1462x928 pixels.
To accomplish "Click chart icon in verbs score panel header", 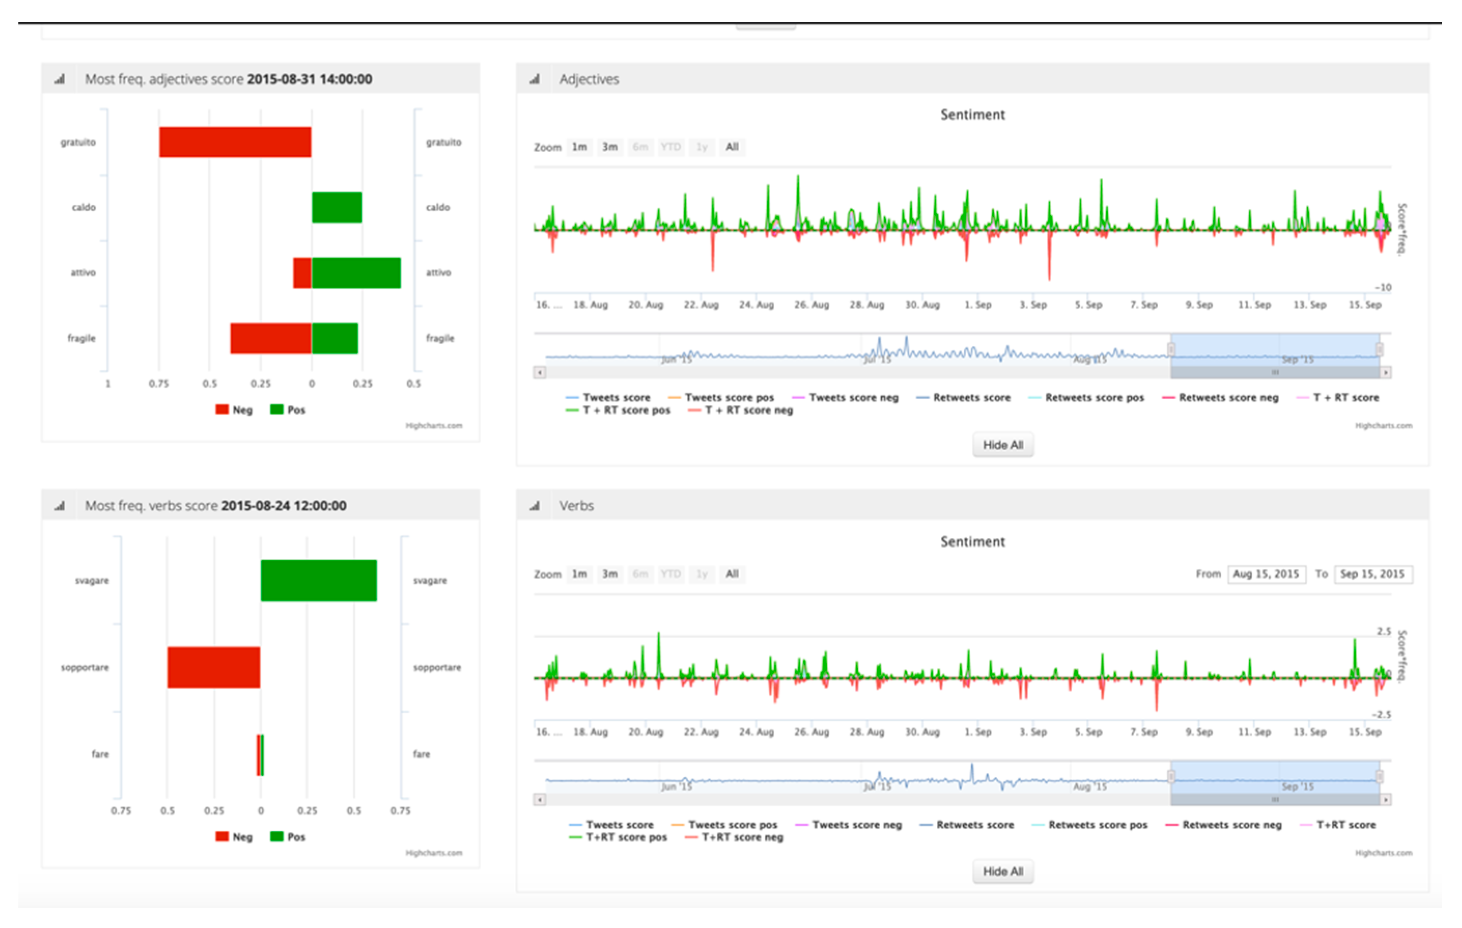I will pos(59,506).
